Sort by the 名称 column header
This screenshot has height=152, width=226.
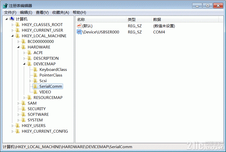pos(101,19)
